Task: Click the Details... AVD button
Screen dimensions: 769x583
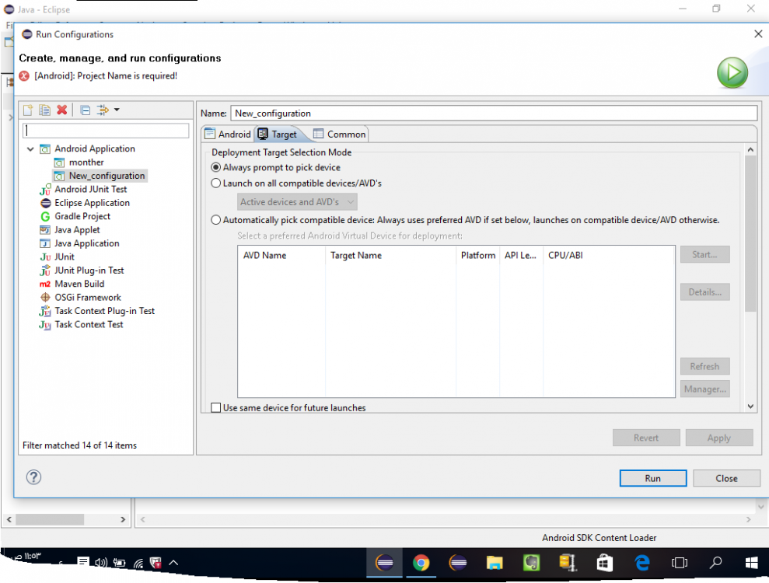Action: tap(704, 291)
